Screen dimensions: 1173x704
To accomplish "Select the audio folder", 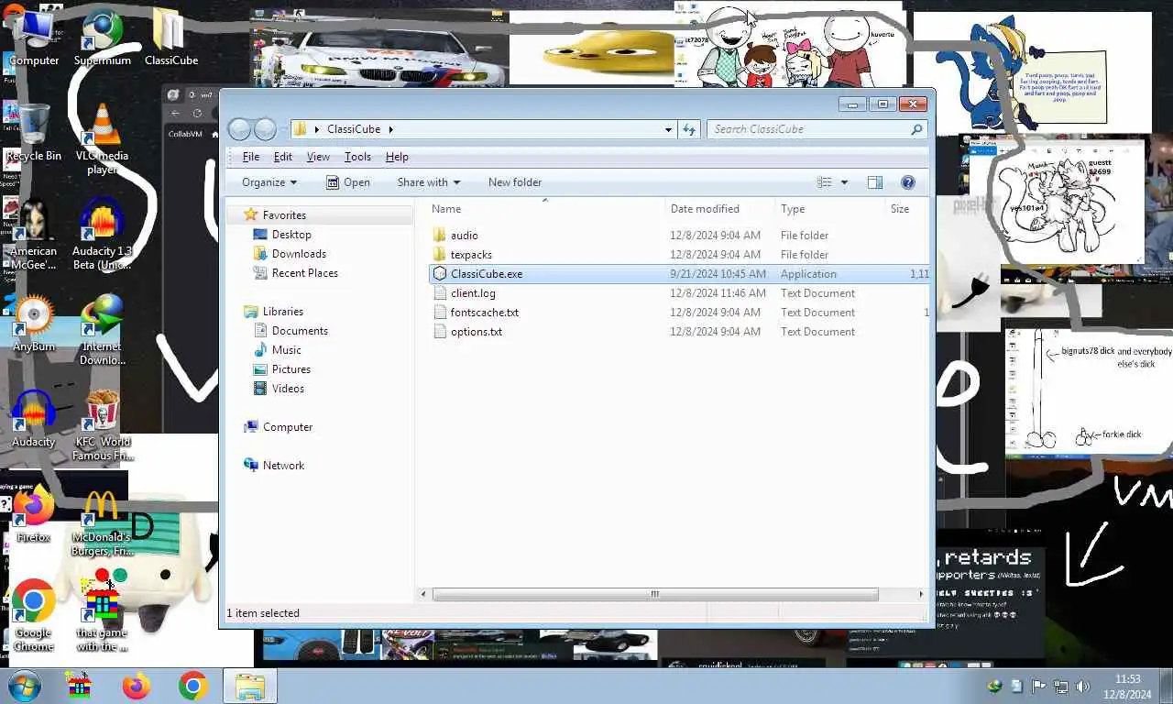I will click(464, 236).
